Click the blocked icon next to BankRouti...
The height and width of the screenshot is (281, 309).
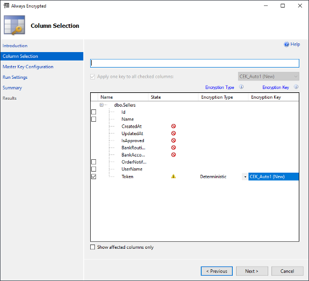pyautogui.click(x=173, y=147)
